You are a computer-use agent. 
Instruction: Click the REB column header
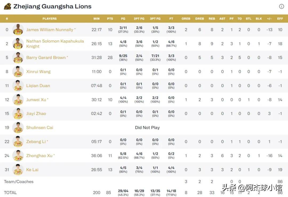pyautogui.click(x=212, y=19)
